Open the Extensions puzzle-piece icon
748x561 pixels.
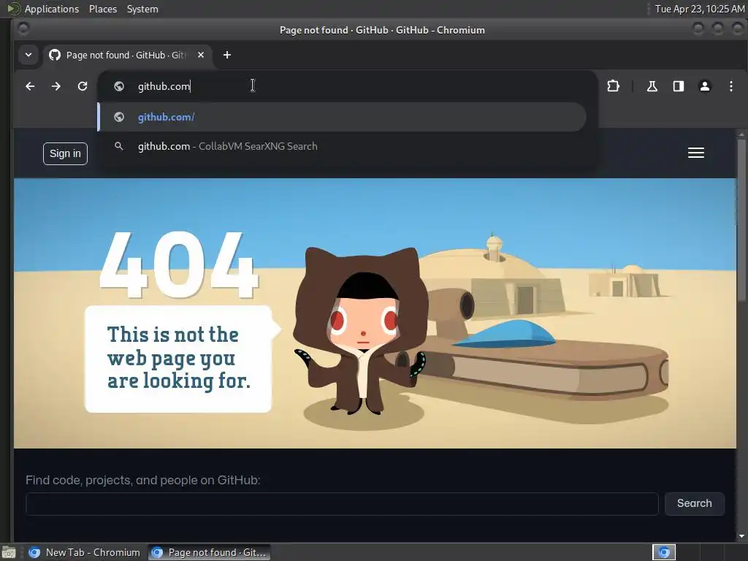click(x=613, y=86)
